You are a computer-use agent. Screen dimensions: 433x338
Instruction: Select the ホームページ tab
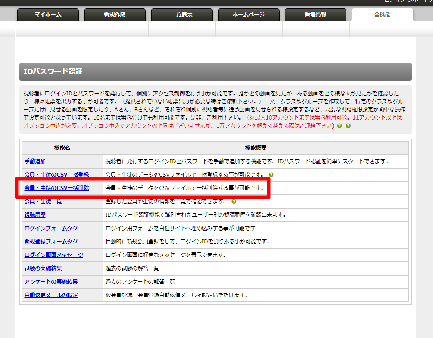(249, 15)
